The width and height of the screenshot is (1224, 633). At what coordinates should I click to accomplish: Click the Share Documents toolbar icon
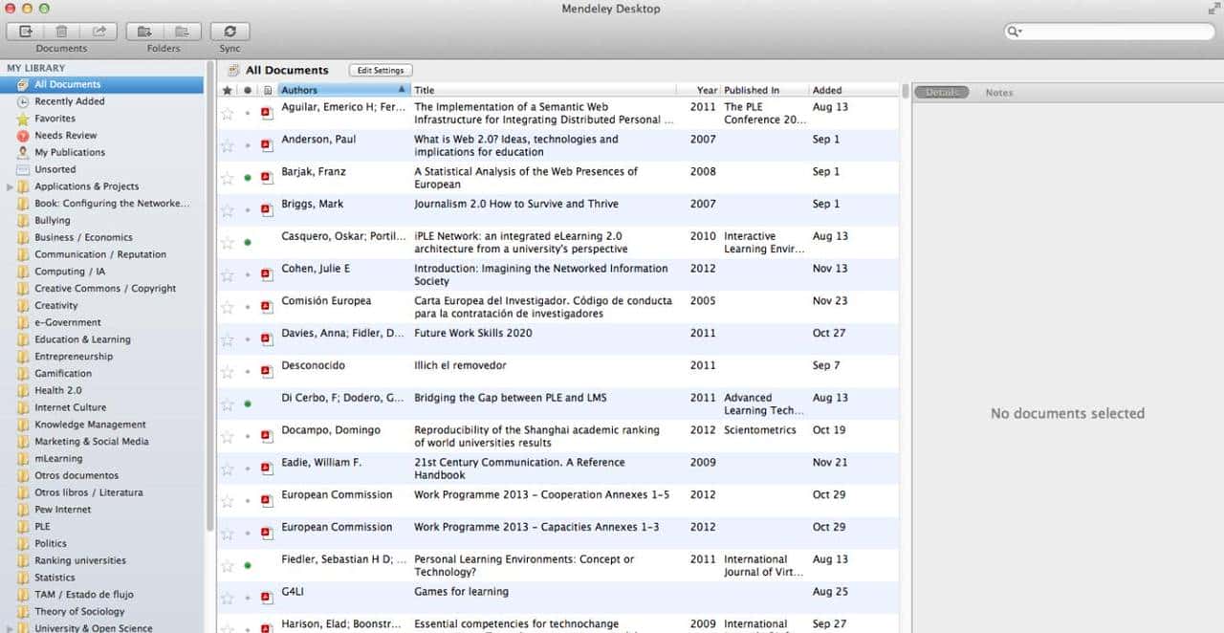pos(98,32)
